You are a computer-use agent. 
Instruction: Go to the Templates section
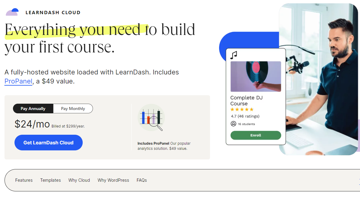(50, 180)
